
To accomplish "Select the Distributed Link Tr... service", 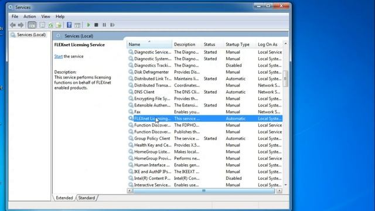I will pyautogui.click(x=205, y=79).
